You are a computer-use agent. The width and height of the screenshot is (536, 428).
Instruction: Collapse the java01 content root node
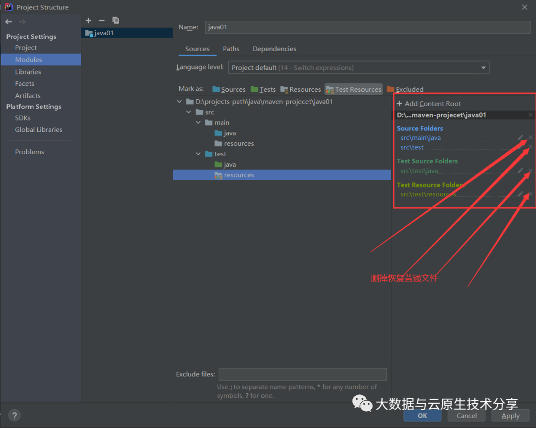pos(180,102)
